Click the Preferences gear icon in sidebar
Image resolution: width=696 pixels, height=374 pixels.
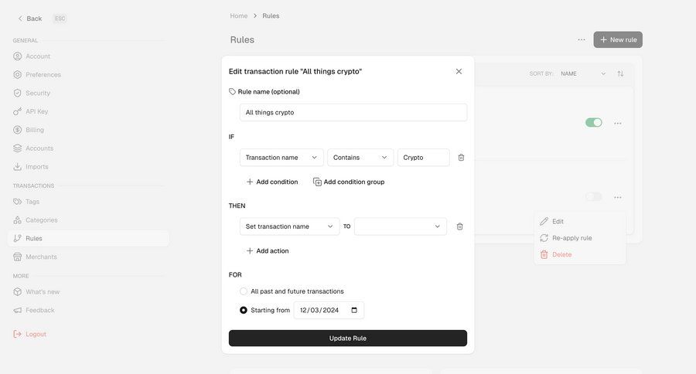click(17, 74)
